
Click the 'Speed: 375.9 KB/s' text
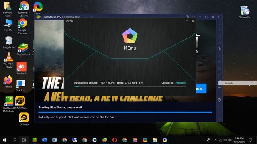coord(127,83)
